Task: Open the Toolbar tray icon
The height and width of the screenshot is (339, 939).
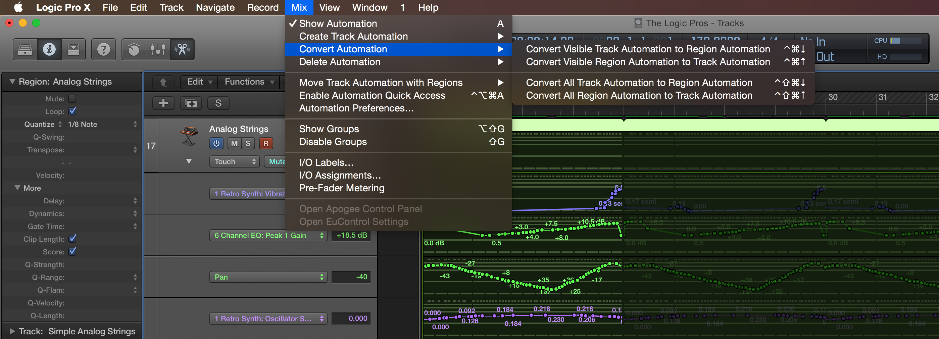Action: [x=73, y=49]
